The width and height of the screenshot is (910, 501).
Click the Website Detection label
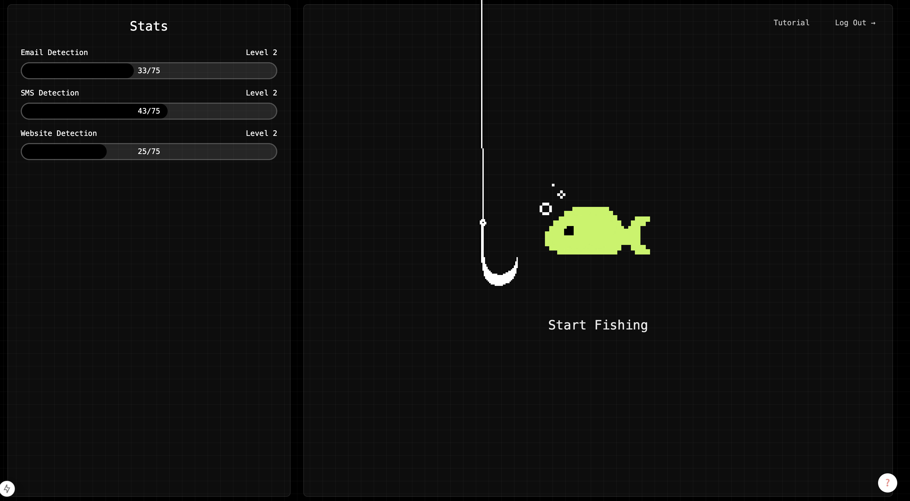click(x=59, y=133)
